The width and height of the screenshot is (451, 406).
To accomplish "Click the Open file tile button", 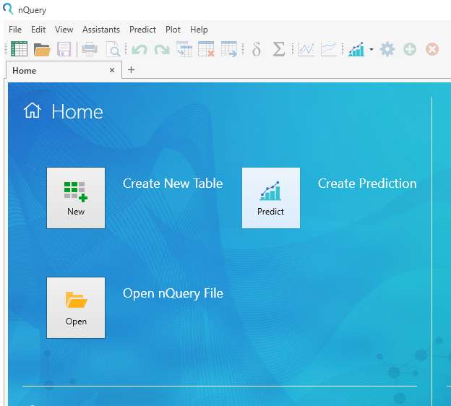I will tap(76, 308).
